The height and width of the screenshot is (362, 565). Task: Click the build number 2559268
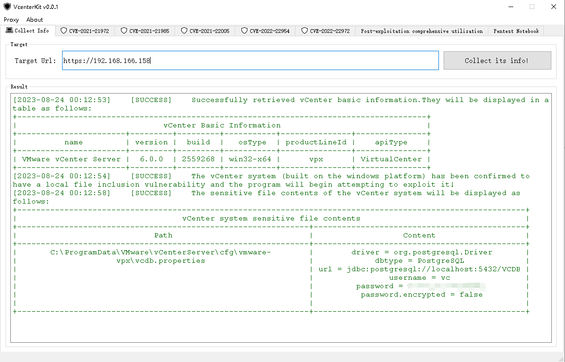tap(199, 159)
